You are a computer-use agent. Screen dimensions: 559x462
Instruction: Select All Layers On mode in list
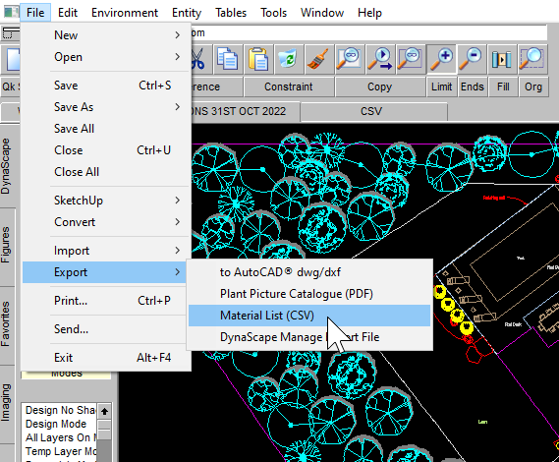tap(60, 437)
